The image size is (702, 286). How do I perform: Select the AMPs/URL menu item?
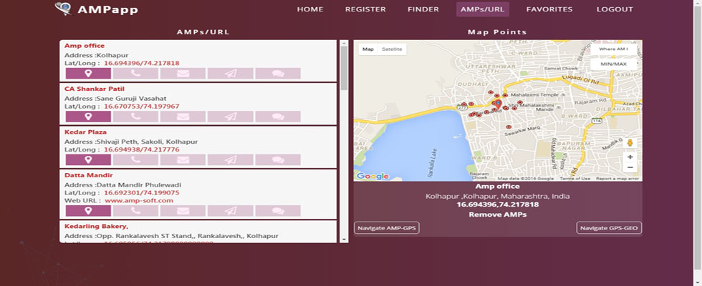coord(483,9)
